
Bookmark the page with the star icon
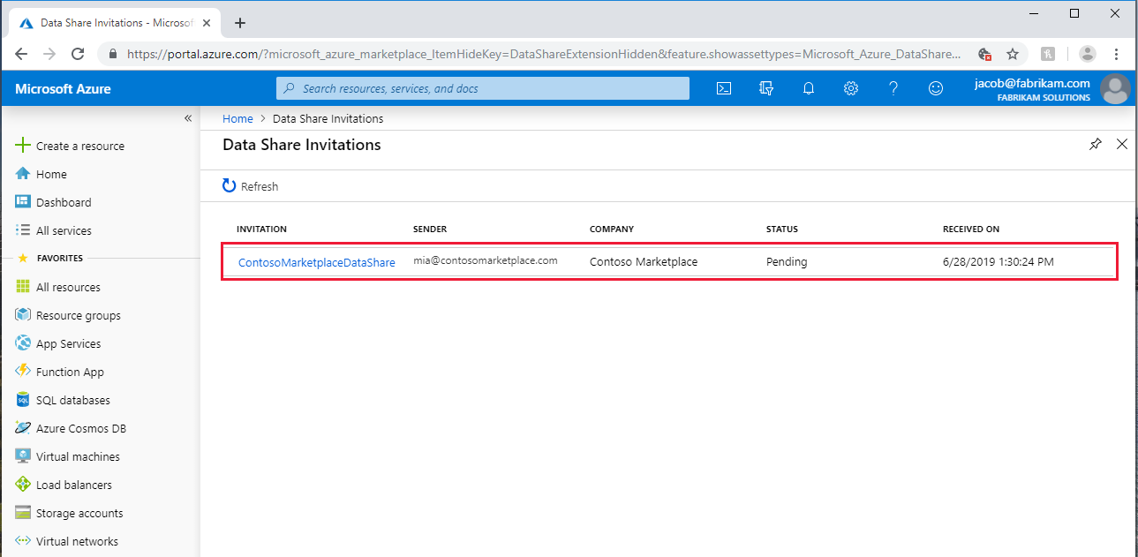1012,53
